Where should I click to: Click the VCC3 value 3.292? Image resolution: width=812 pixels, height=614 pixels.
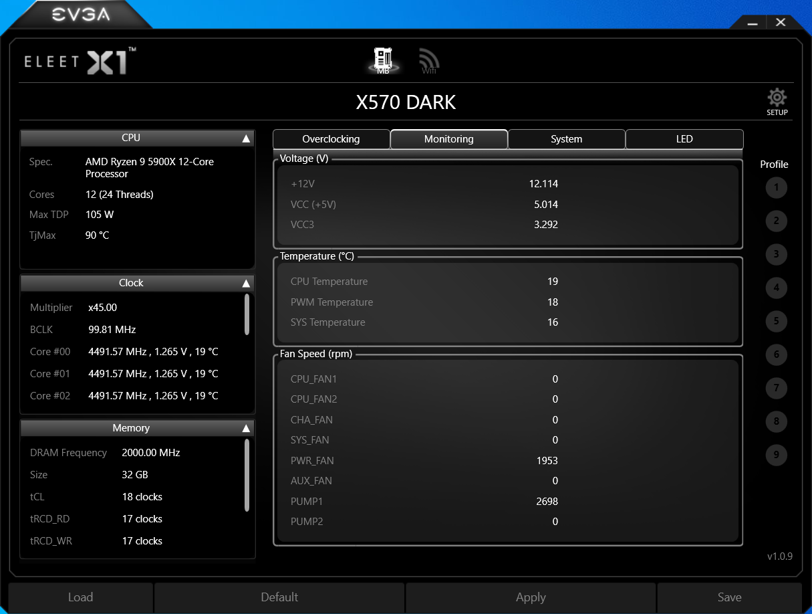[546, 225]
